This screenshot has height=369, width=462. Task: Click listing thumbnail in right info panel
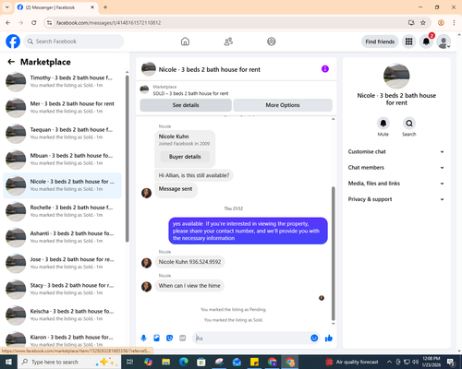pos(396,77)
